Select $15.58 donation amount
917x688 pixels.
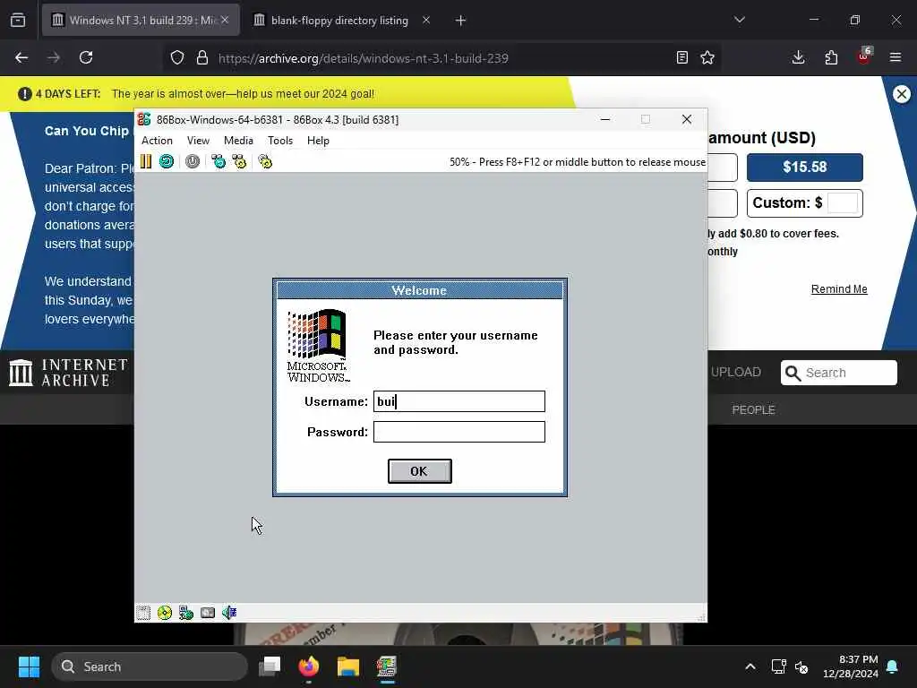[805, 168]
